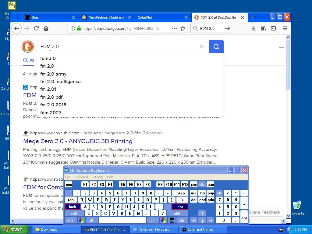Close the CollabNet tab
Screen dimensions: 312x234
click(186, 17)
